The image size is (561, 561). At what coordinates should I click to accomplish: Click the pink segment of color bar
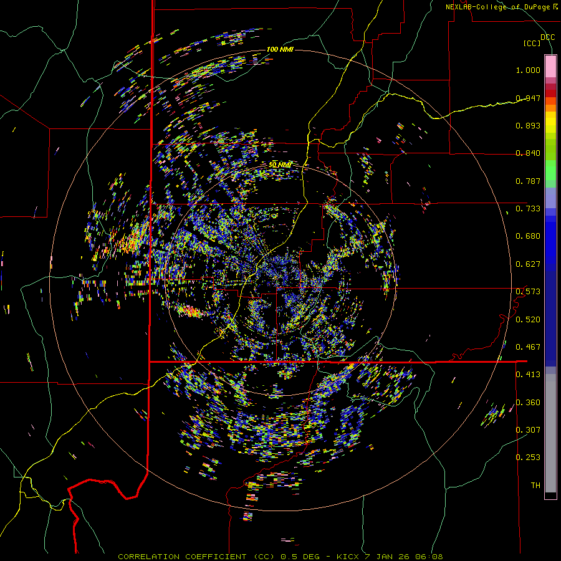[550, 67]
